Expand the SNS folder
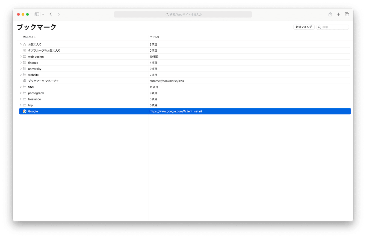This screenshot has height=238, width=366. (21, 87)
